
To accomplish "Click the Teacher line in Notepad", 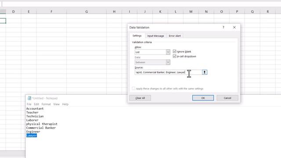I will 32,112.
